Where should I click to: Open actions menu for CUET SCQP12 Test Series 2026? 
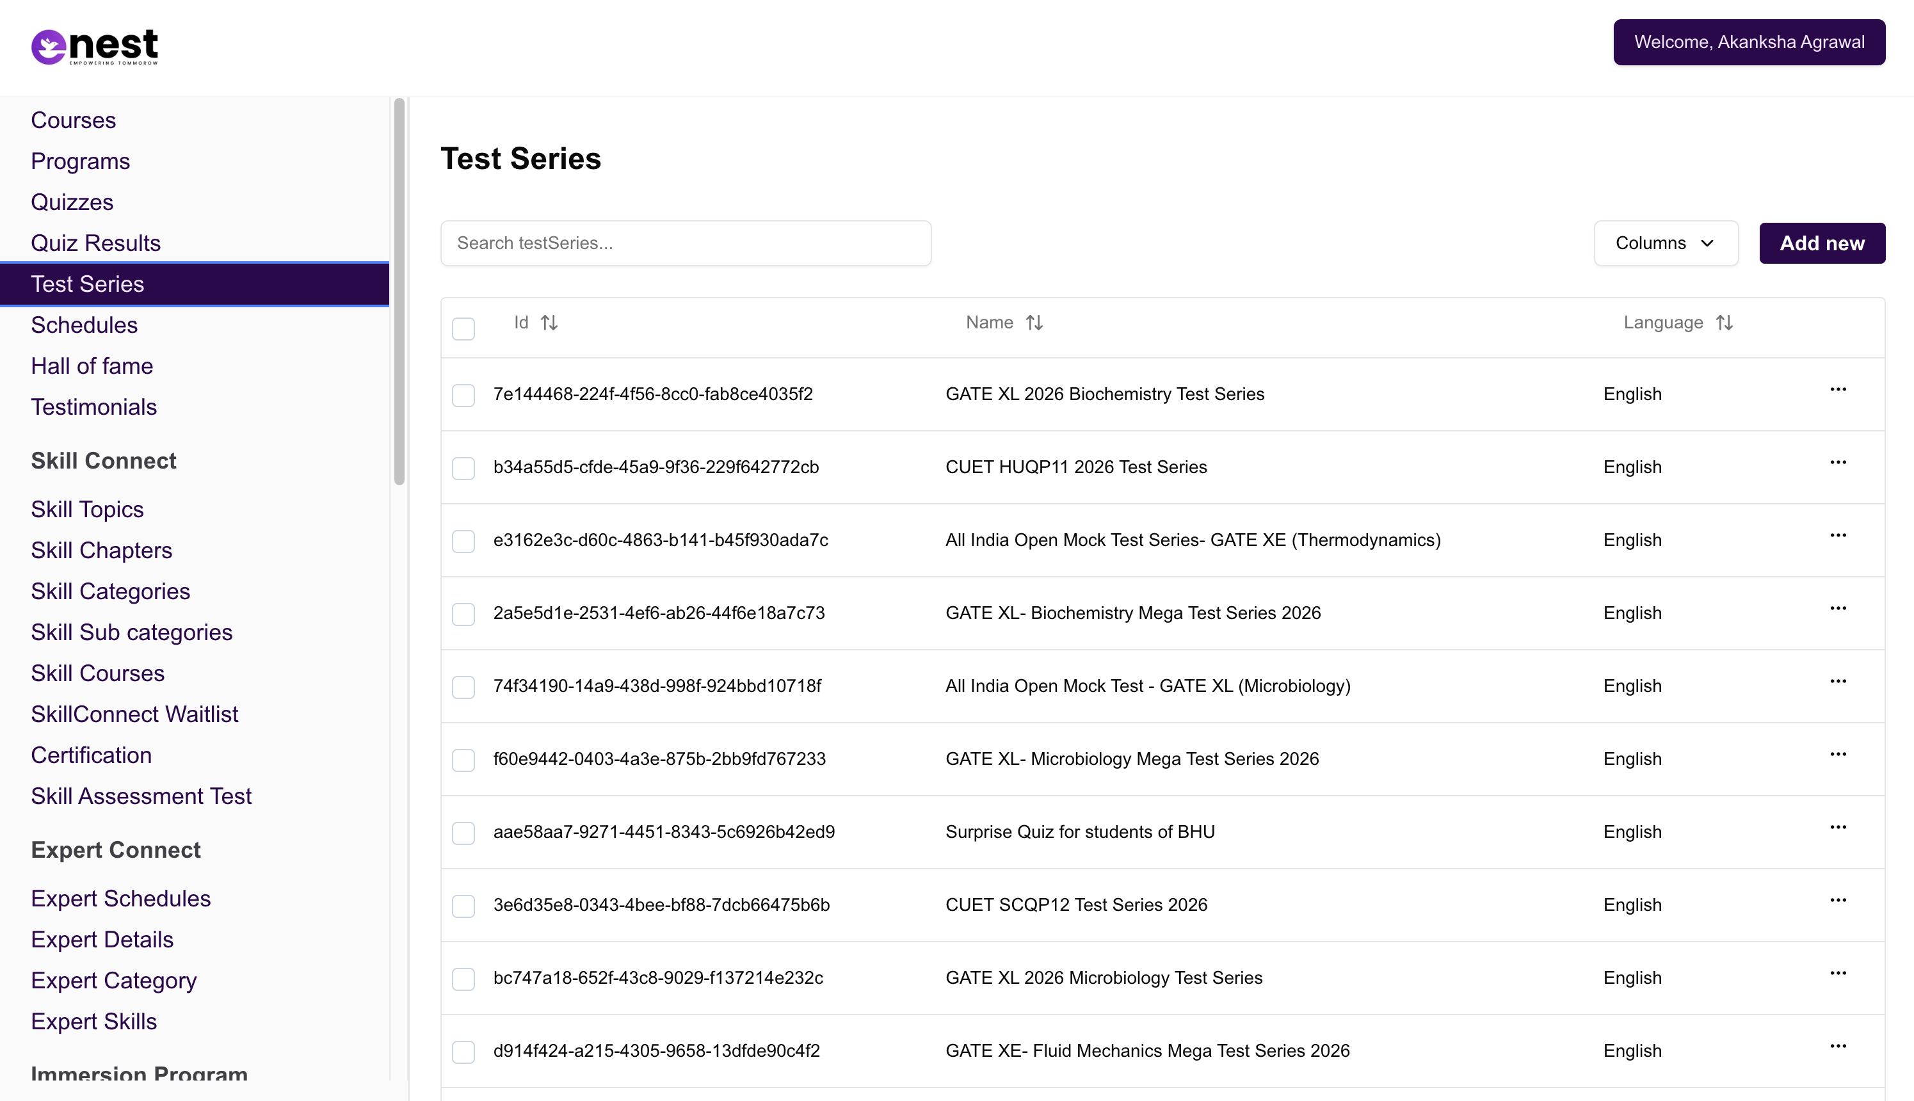coord(1838,901)
